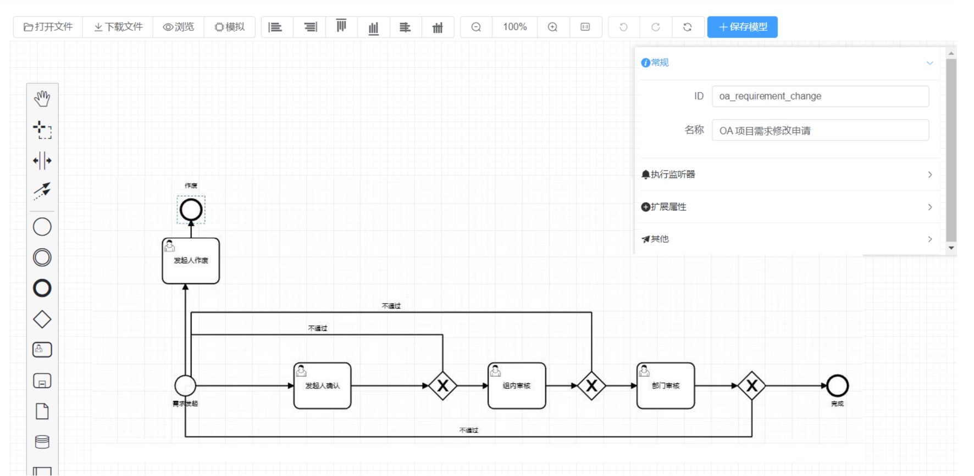
Task: Click the fit-to-viewport icon
Action: (585, 27)
